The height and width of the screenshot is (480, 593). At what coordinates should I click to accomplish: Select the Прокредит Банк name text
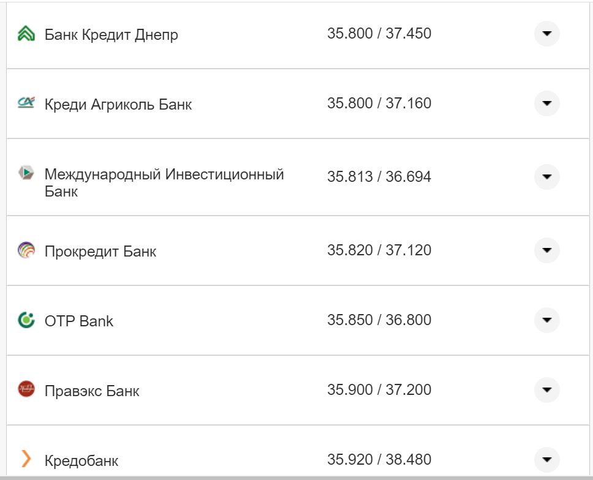[100, 250]
